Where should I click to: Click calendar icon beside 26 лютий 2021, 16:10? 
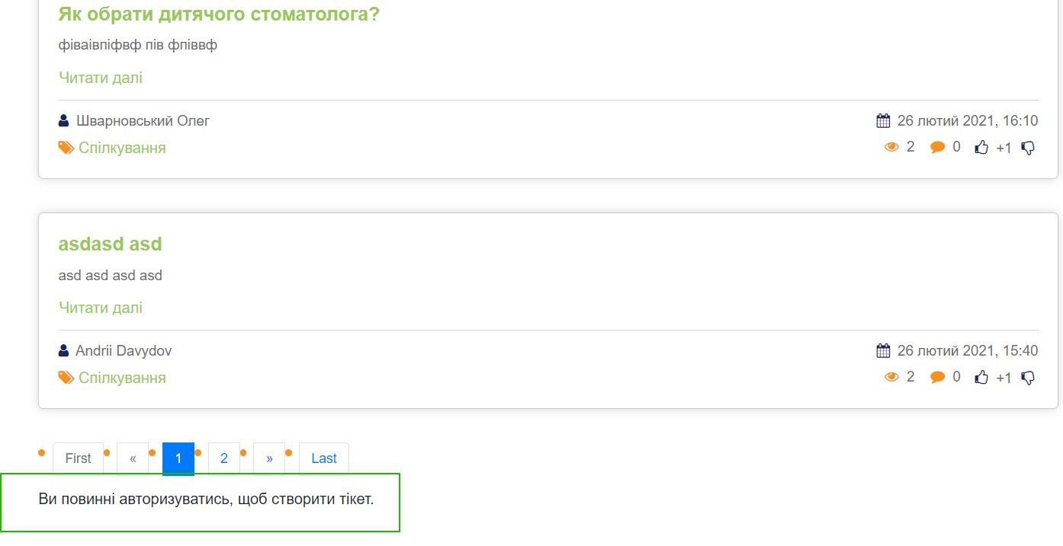coord(883,120)
